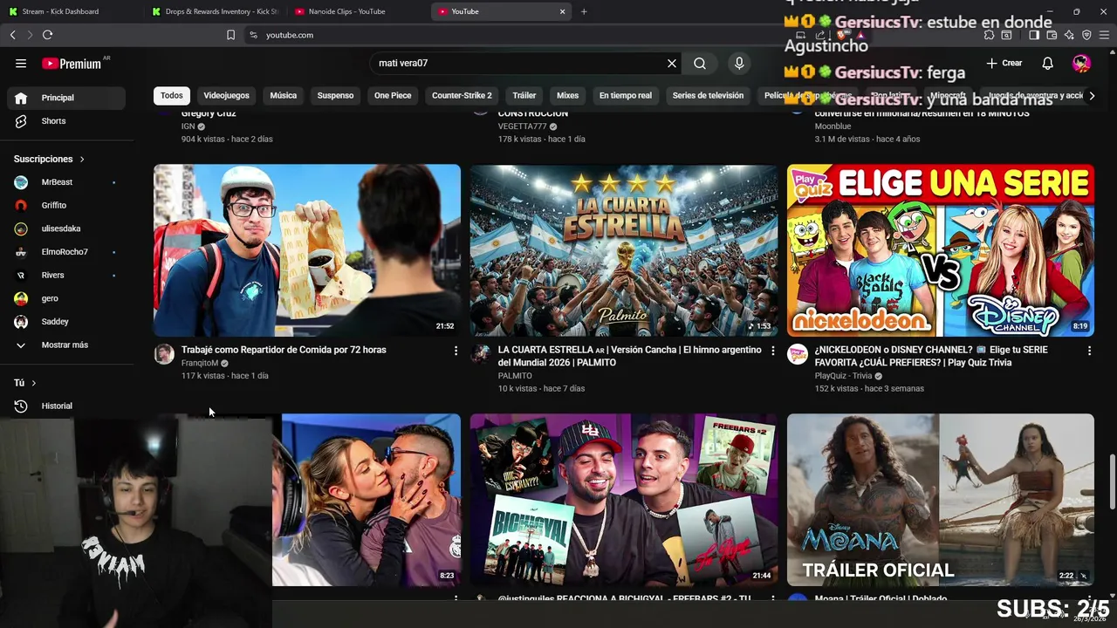Select the Música filter chip
The image size is (1117, 628).
[283, 96]
